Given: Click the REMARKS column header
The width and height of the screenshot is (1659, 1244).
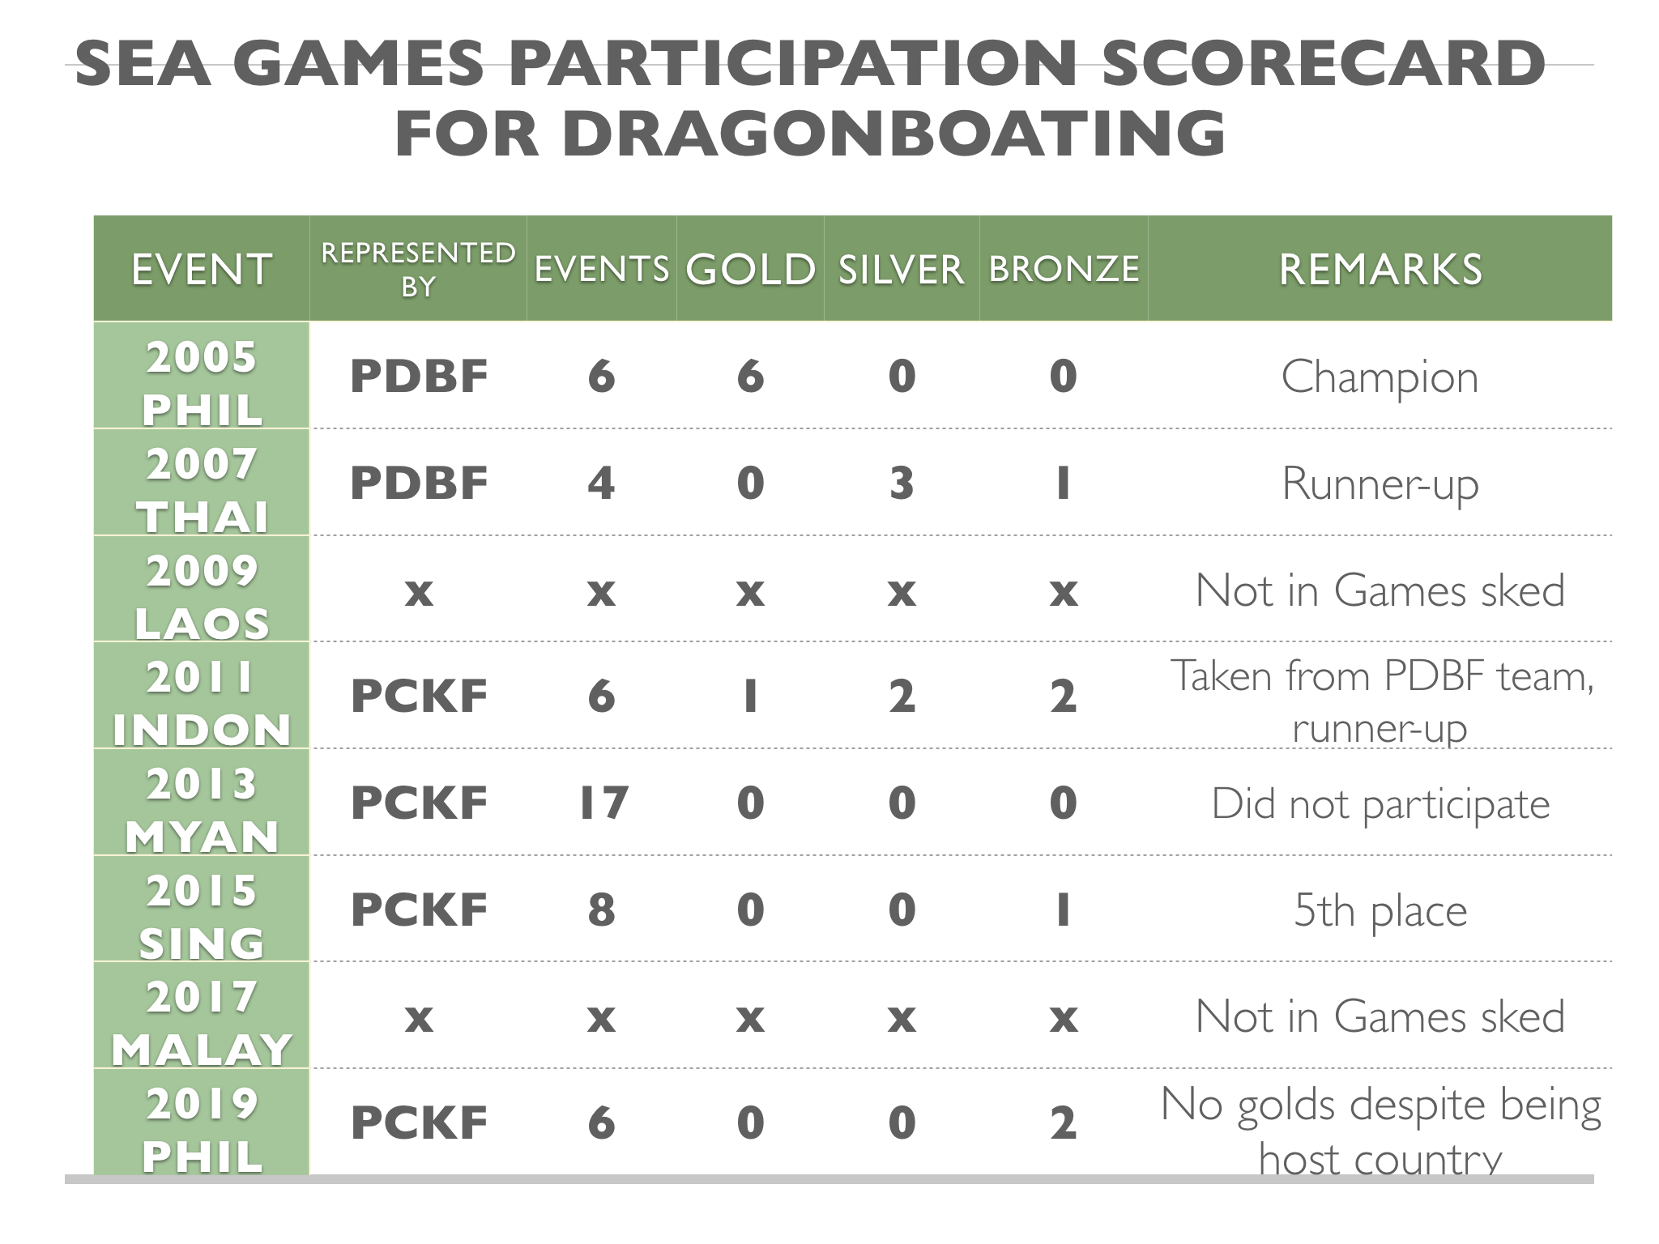Looking at the screenshot, I should tap(1380, 269).
